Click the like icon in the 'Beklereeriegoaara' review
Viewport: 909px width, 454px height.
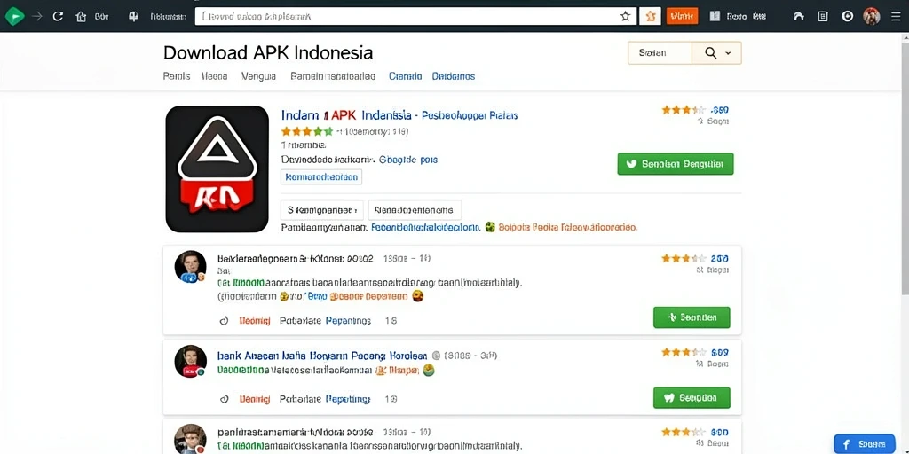point(225,320)
